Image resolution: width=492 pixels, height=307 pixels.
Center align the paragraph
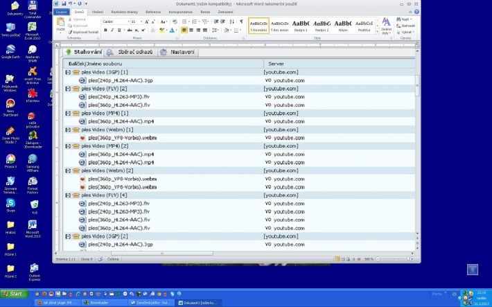coord(191,30)
